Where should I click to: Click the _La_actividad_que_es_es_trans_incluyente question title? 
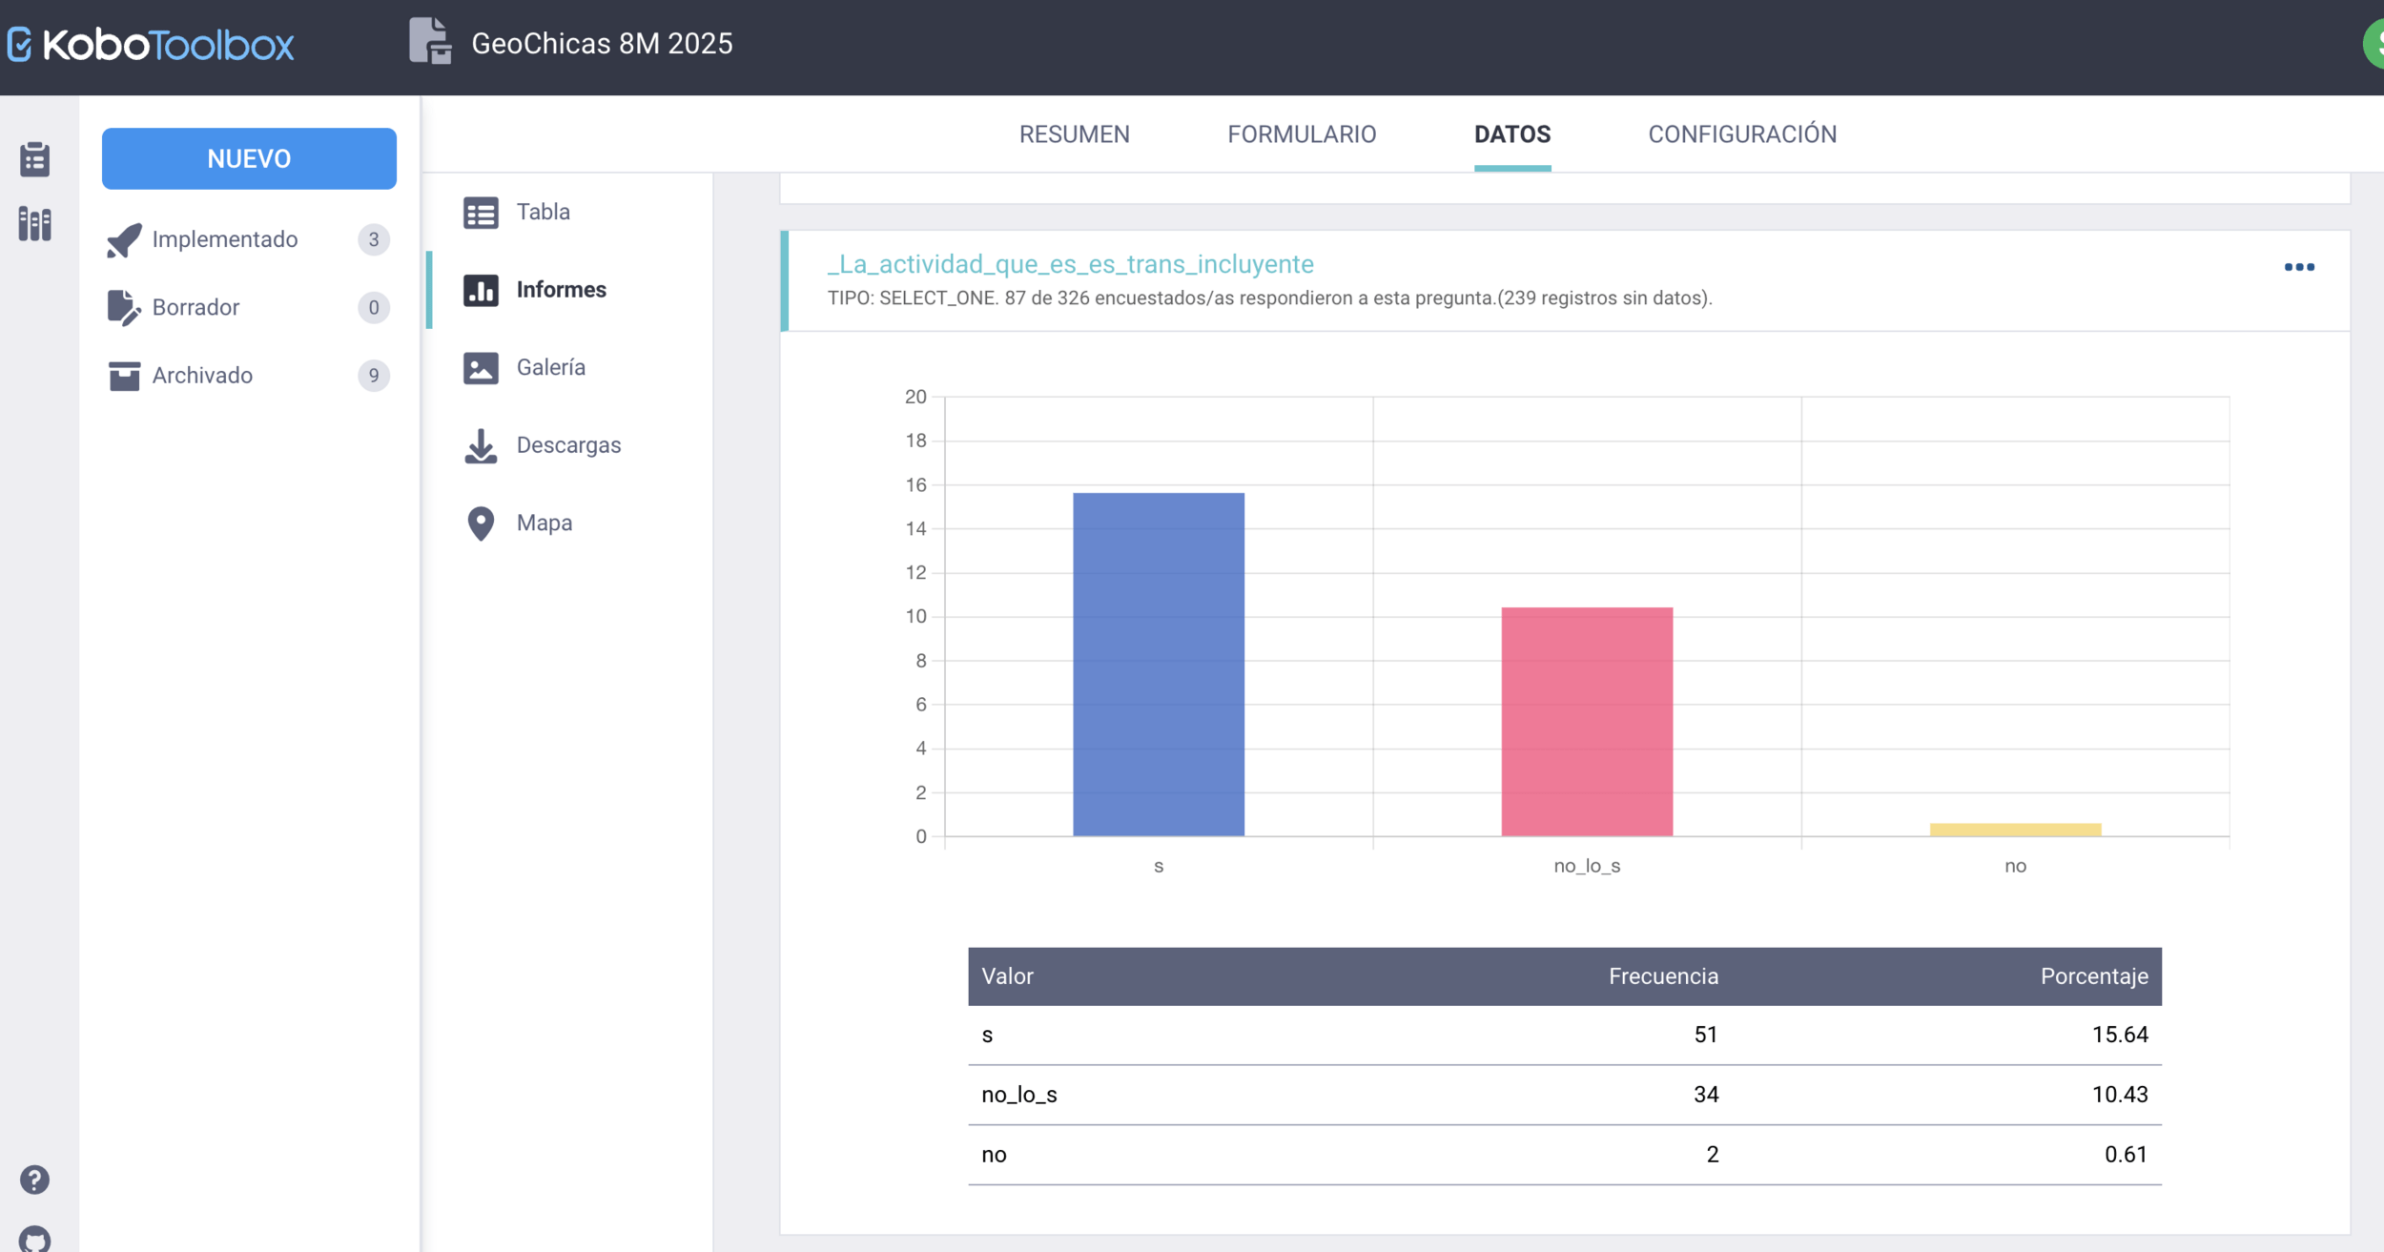pos(1070,264)
